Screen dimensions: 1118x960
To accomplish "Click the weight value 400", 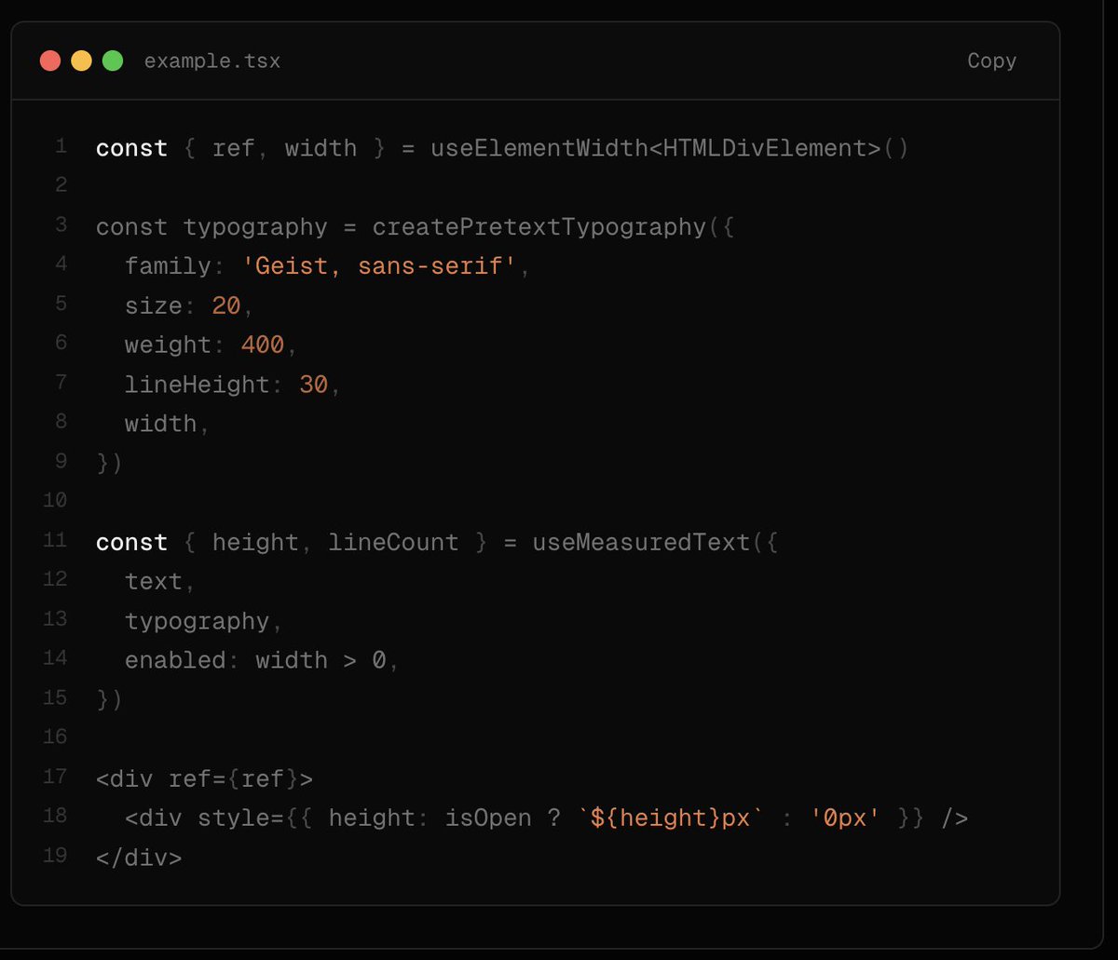I will (x=263, y=345).
